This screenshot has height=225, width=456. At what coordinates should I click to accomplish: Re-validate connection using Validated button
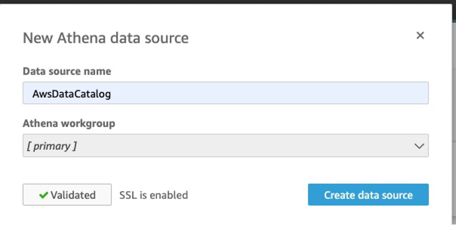pos(67,195)
